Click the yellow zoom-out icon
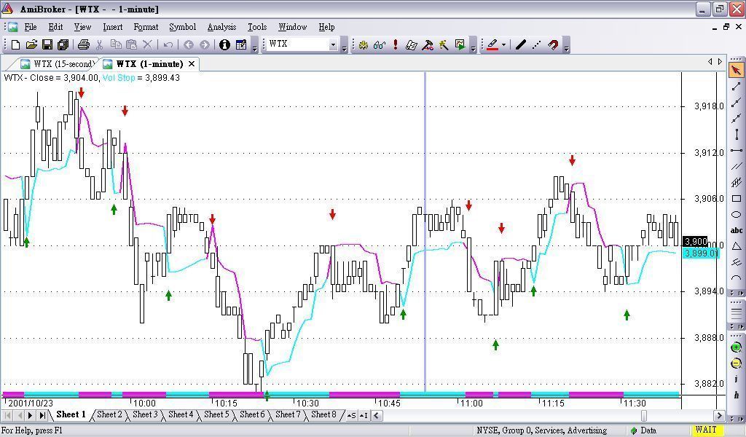The width and height of the screenshot is (746, 437). (736, 363)
